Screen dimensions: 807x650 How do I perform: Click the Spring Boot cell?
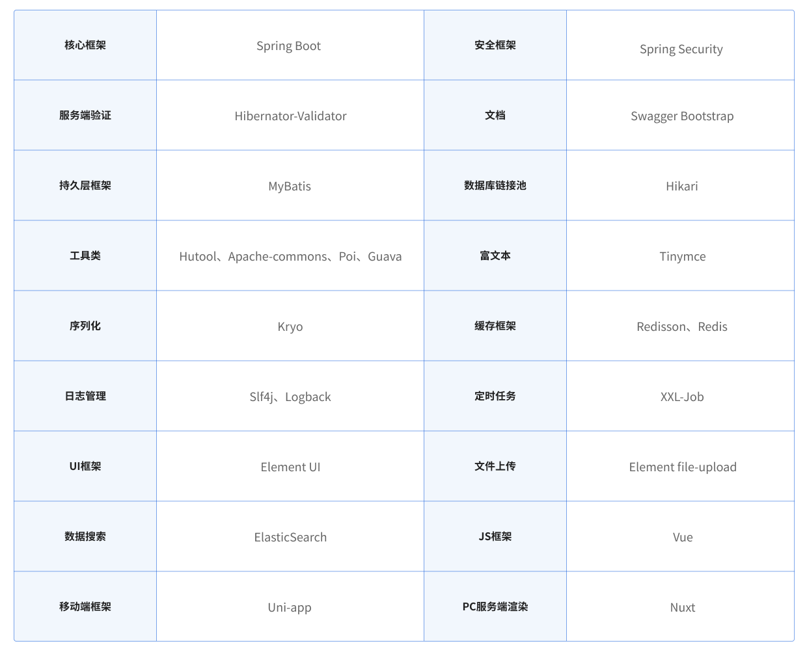pos(289,45)
